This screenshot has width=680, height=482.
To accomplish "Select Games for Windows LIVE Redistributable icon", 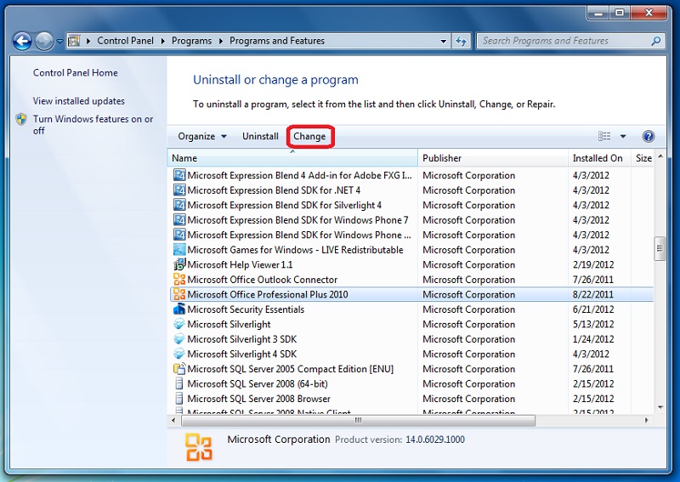I will click(179, 249).
